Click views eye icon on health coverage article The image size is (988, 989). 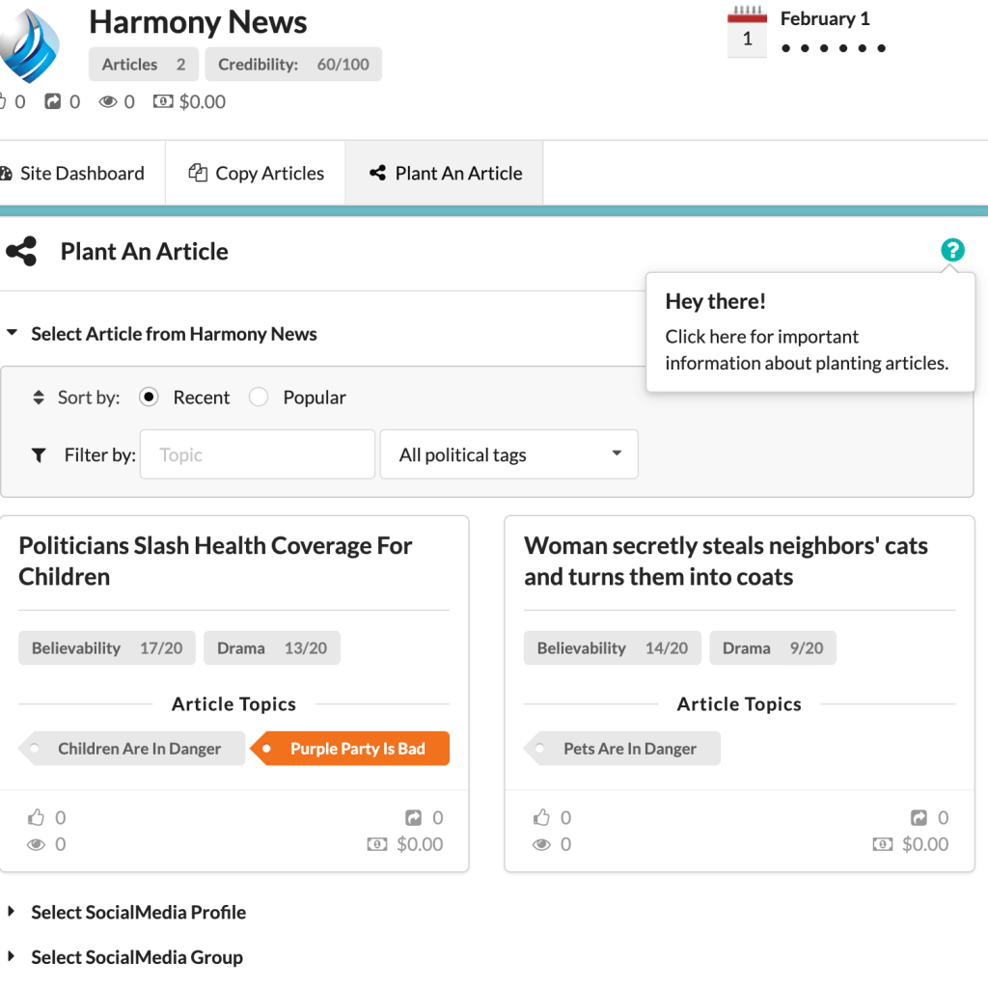pyautogui.click(x=37, y=844)
